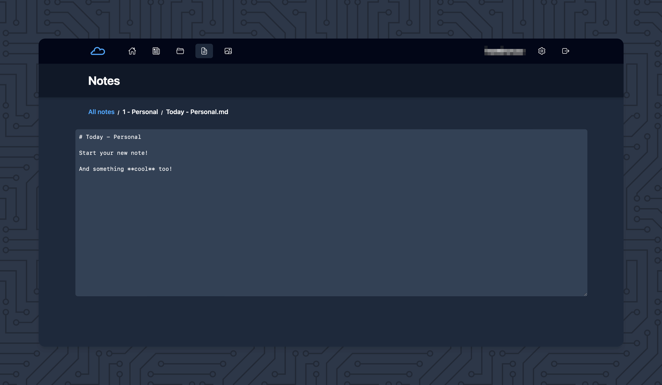The height and width of the screenshot is (385, 662).
Task: Click the word 'something' in the note
Action: click(108, 169)
